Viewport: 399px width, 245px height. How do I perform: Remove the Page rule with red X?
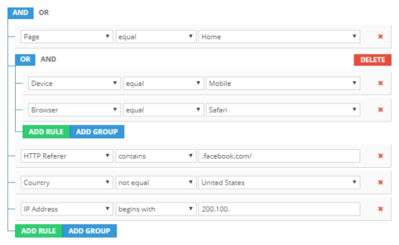pyautogui.click(x=380, y=37)
